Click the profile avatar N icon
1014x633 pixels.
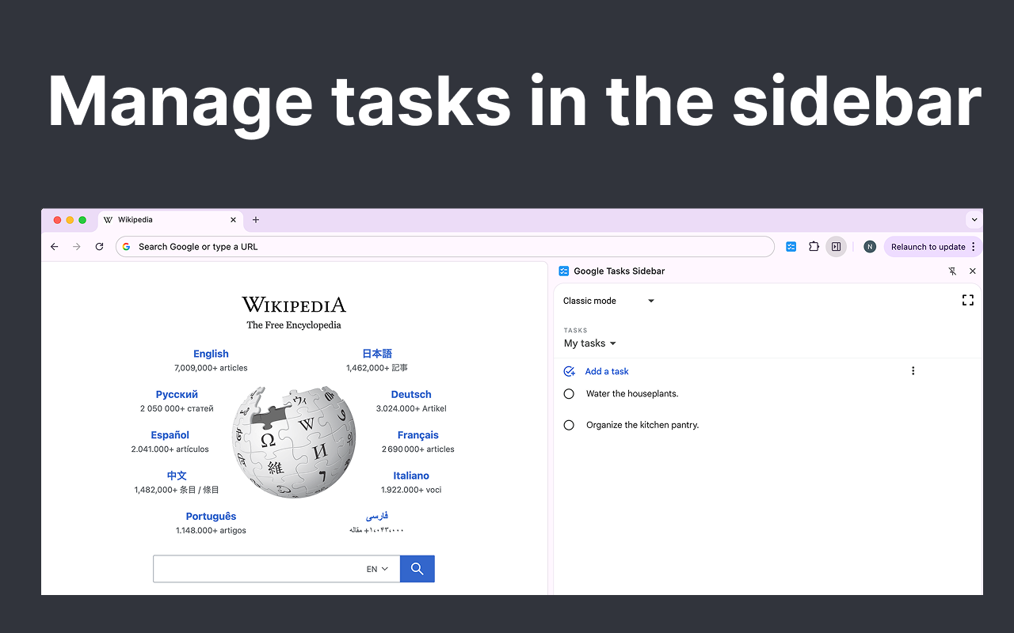pos(869,247)
